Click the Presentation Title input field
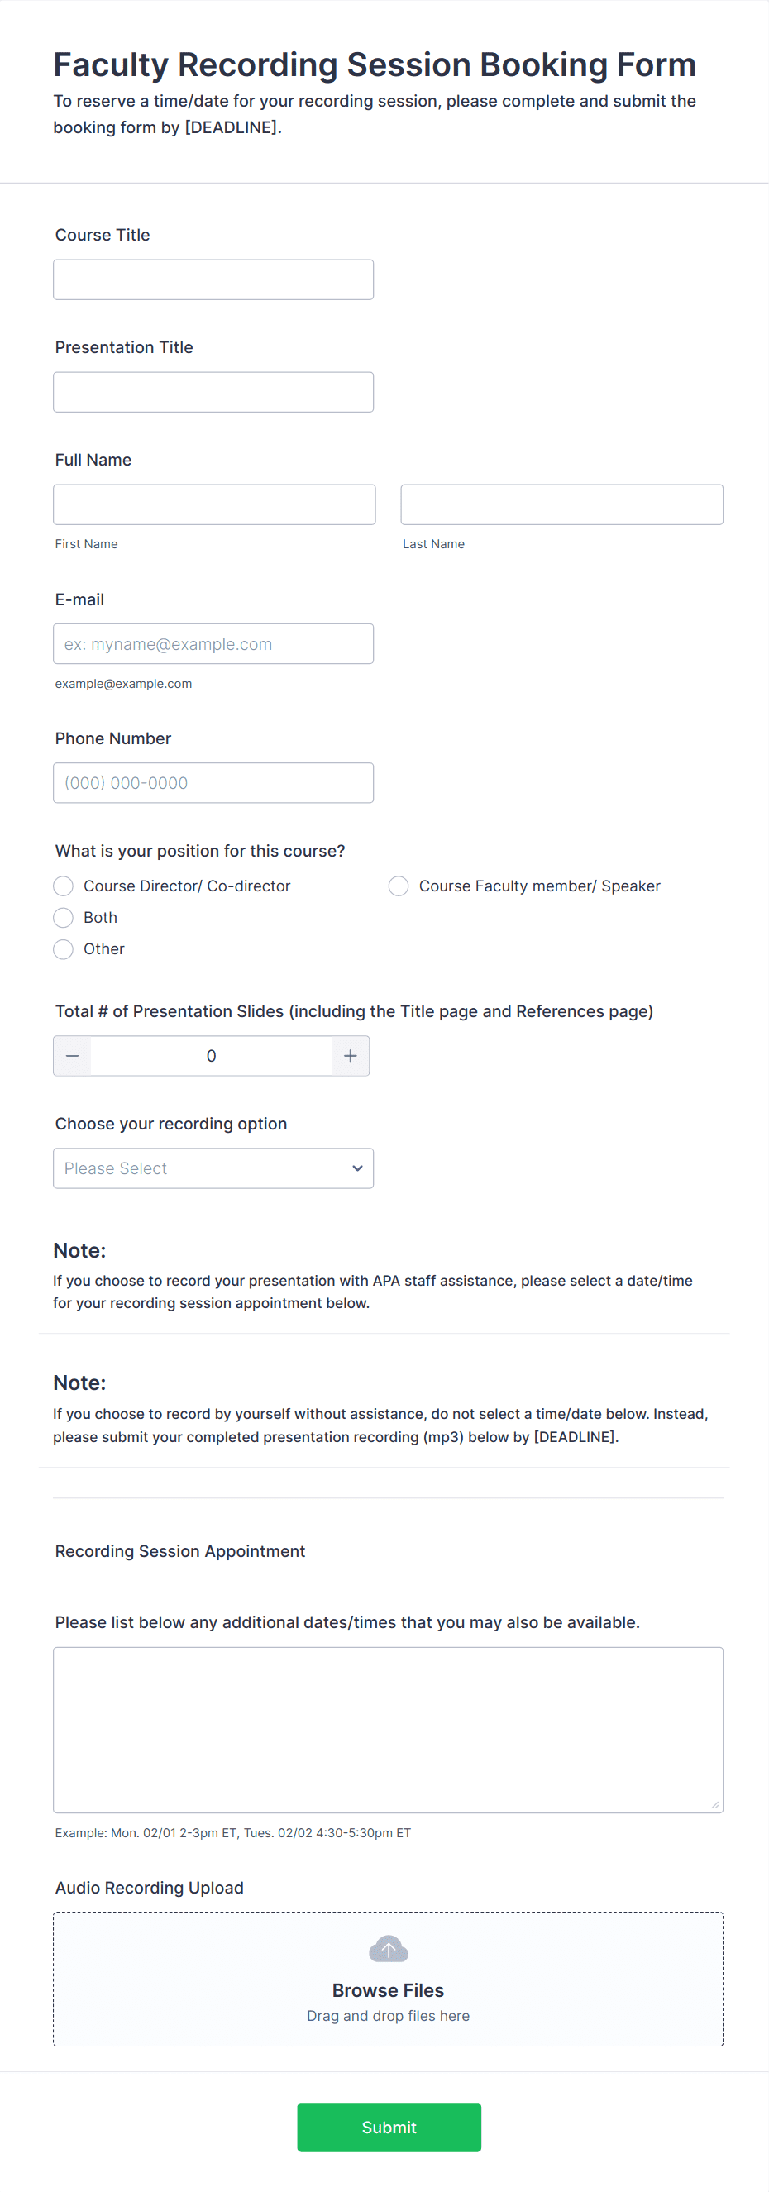 click(213, 391)
